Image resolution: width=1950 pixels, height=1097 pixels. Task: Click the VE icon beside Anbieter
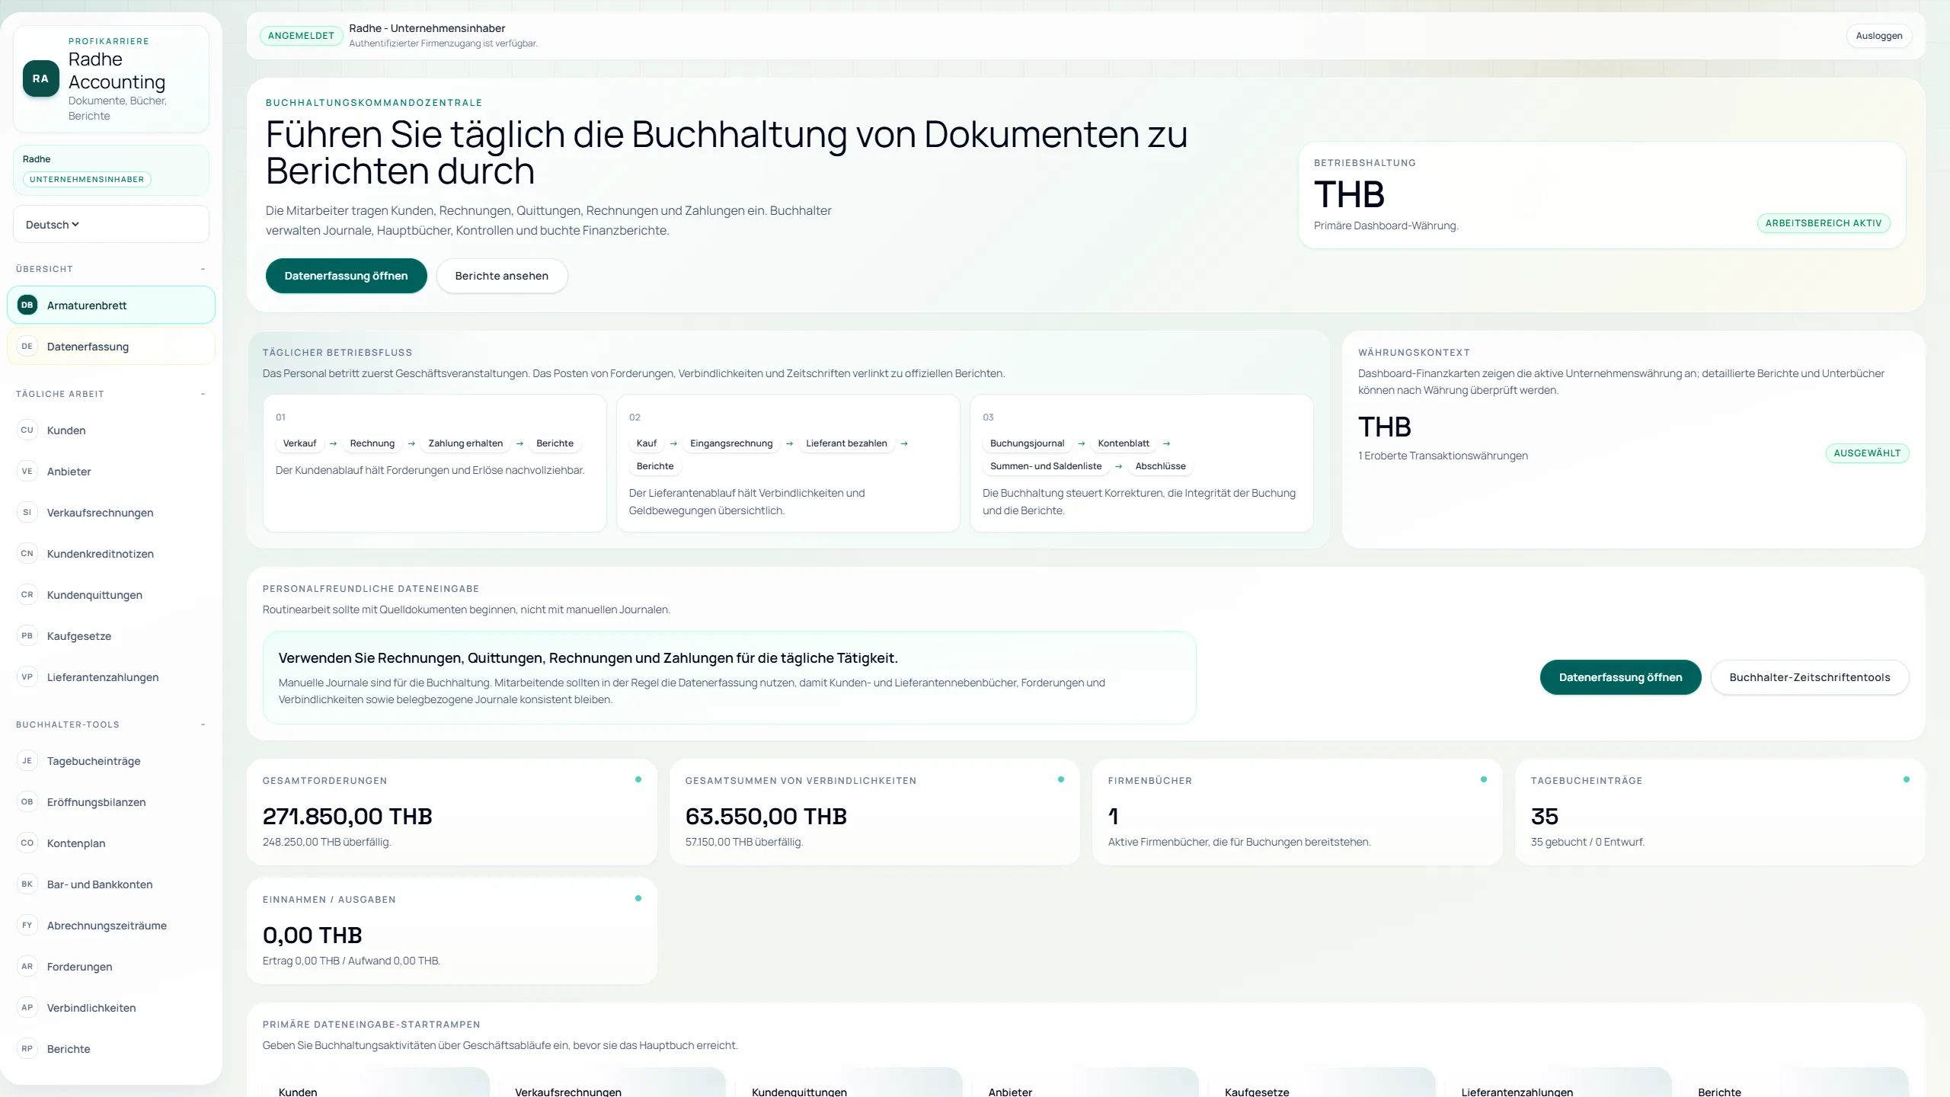(x=27, y=471)
